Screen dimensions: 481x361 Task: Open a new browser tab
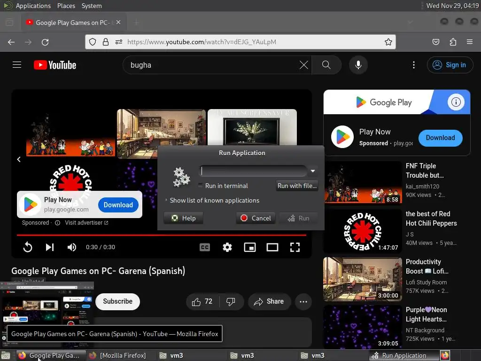pos(136,23)
